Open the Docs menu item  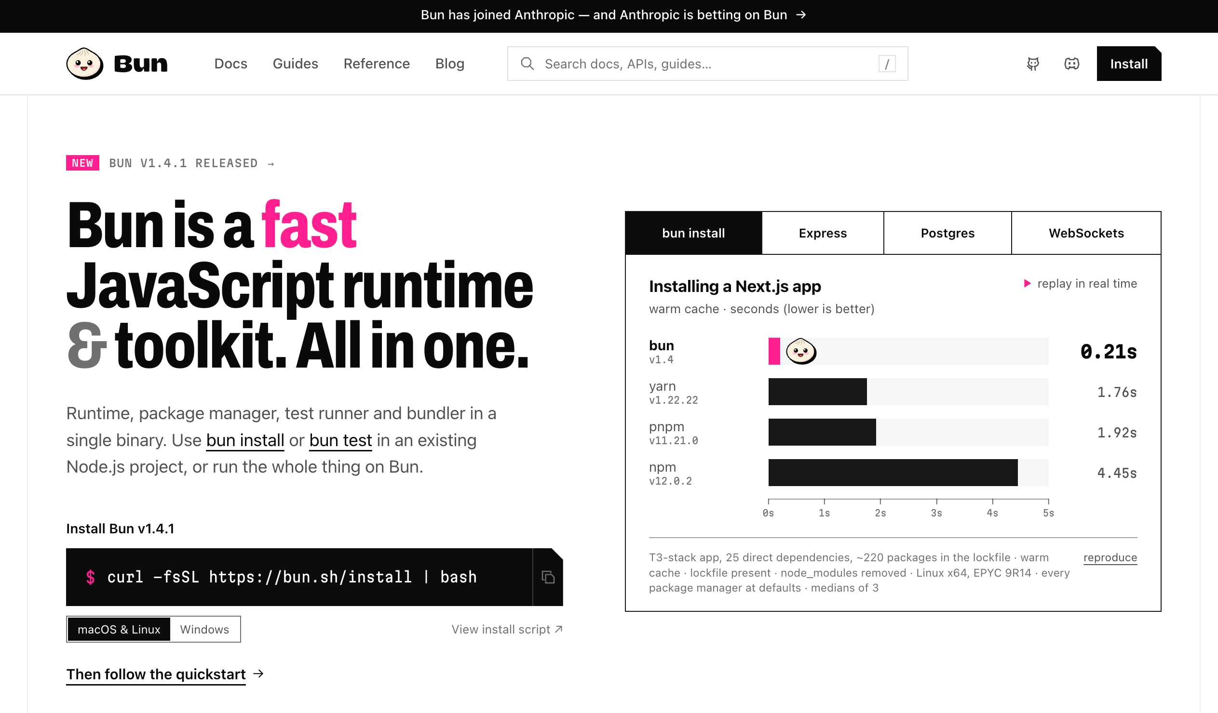(x=230, y=64)
